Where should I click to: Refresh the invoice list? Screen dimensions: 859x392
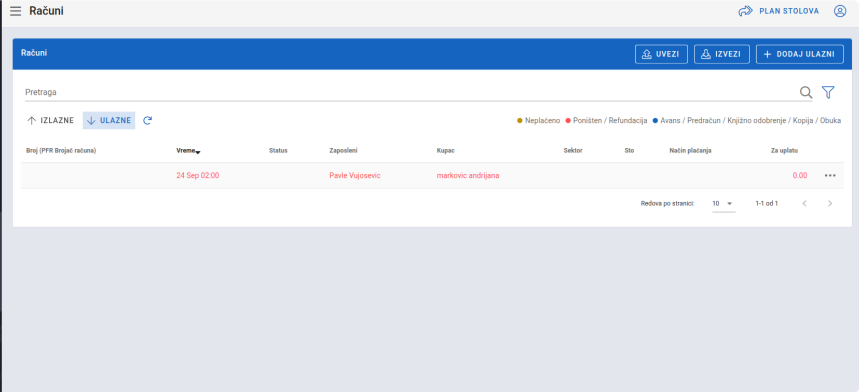147,120
